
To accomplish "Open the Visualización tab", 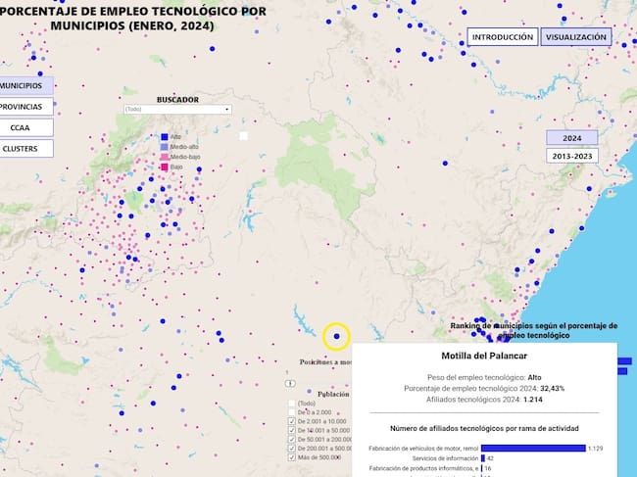I will (575, 37).
